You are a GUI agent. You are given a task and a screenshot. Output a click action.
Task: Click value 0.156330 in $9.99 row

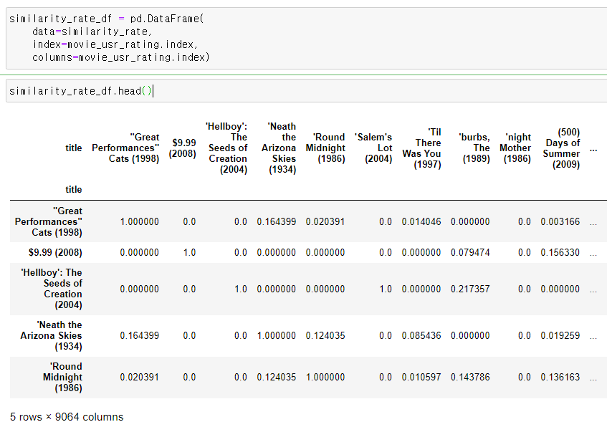pyautogui.click(x=560, y=252)
